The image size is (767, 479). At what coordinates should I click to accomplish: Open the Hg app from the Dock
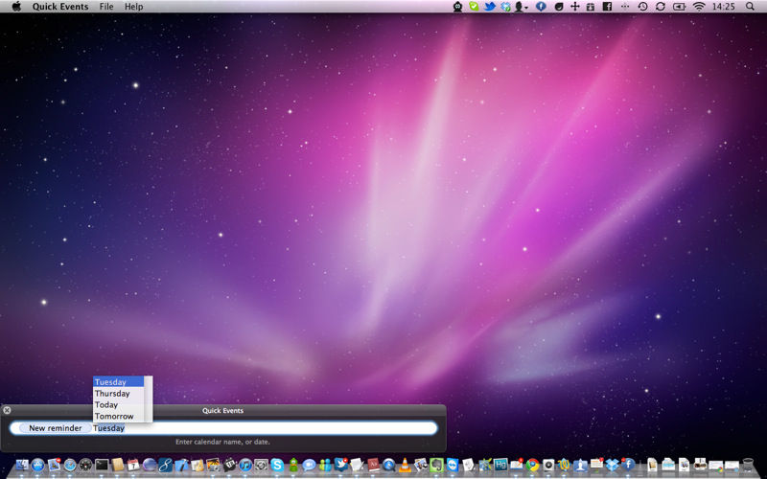tap(500, 465)
